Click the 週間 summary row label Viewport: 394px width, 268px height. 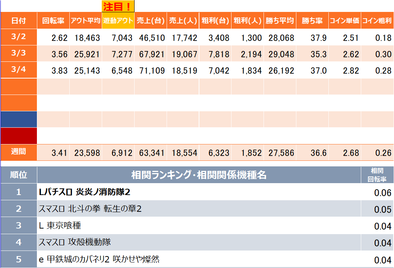(19, 152)
